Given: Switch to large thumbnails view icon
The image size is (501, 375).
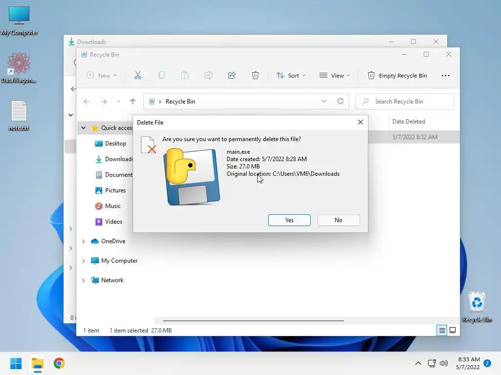Looking at the screenshot, I should pos(453,331).
